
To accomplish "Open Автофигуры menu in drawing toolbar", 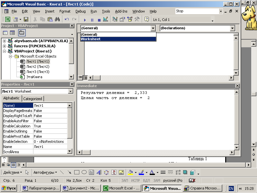I will click(45, 172).
